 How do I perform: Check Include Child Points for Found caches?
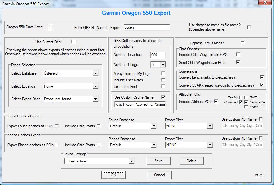(x=99, y=126)
